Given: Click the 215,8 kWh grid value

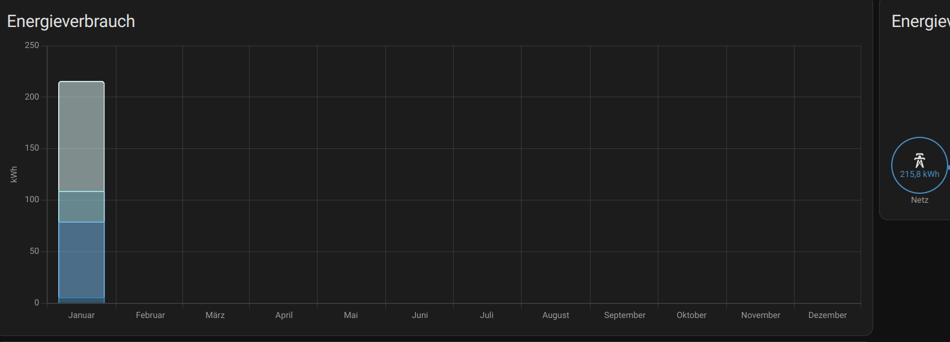Looking at the screenshot, I should pyautogui.click(x=919, y=174).
